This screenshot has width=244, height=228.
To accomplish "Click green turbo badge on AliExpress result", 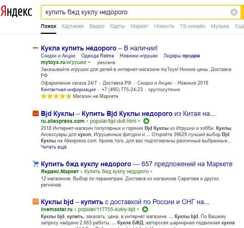I will tap(146, 121).
